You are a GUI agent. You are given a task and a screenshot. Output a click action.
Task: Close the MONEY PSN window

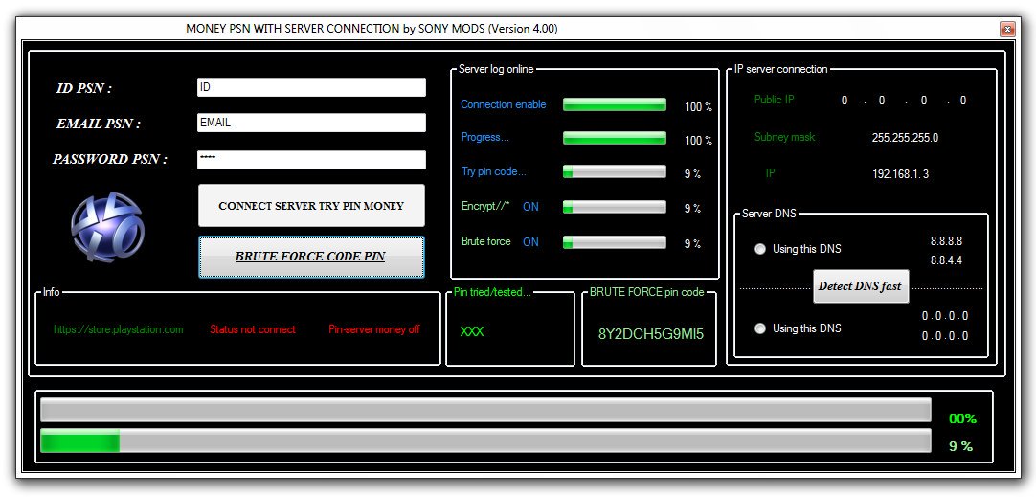[1007, 29]
